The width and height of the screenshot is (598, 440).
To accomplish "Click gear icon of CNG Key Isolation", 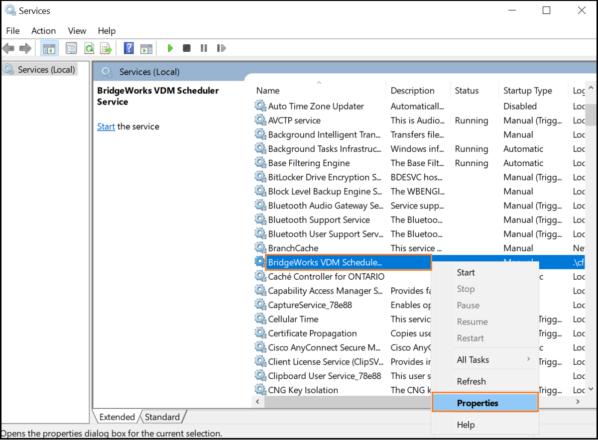I will pos(260,390).
